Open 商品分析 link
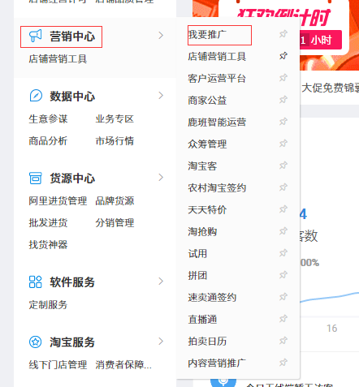The width and height of the screenshot is (359, 387). pos(48,141)
